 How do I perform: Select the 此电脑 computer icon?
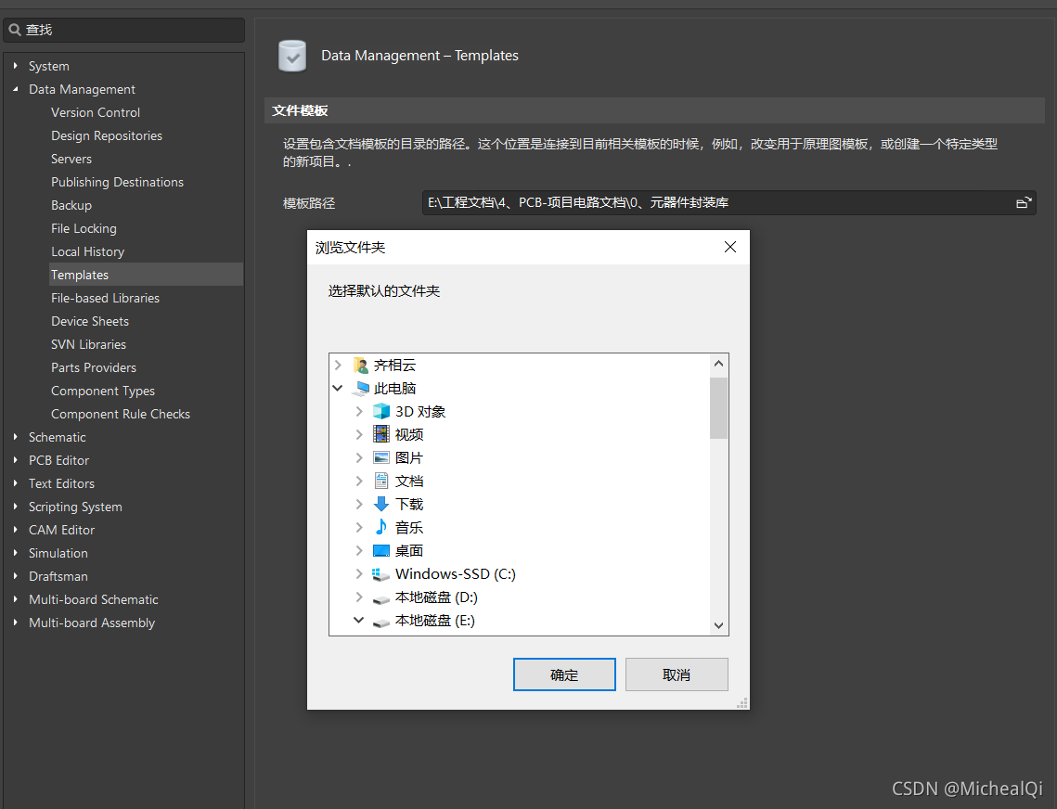[x=361, y=388]
